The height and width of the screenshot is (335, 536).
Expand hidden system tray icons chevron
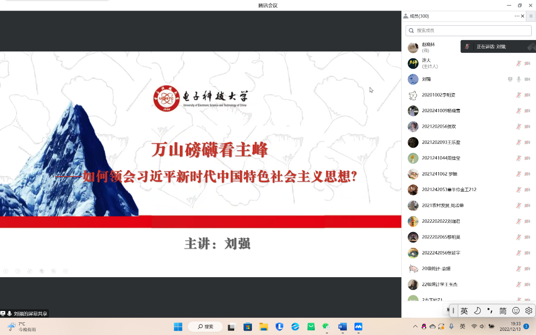(415, 327)
